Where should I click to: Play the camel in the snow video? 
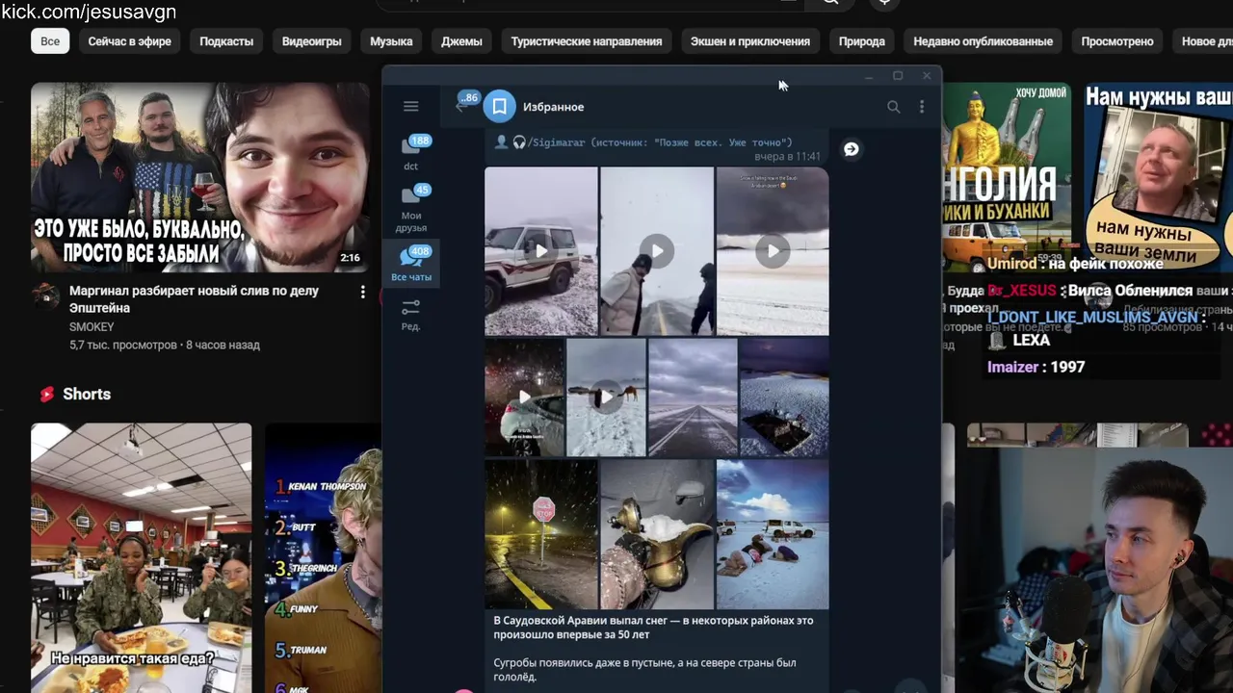click(606, 397)
